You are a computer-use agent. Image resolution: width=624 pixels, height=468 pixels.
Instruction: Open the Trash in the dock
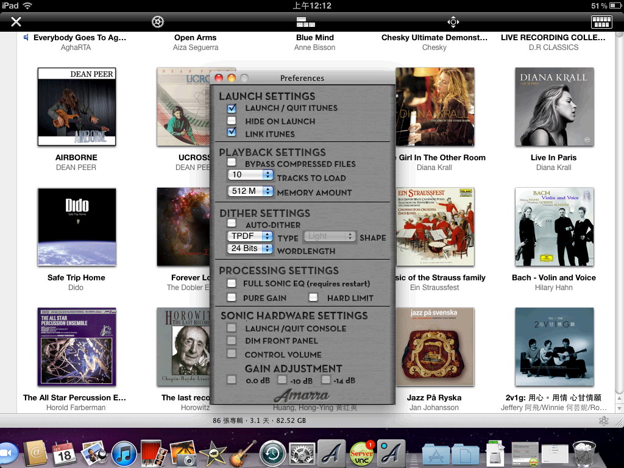click(584, 453)
